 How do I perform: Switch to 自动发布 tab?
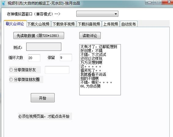[x=129, y=24]
